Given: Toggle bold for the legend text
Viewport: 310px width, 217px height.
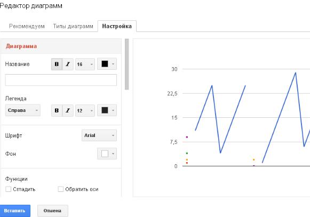Looking at the screenshot, I should tap(57, 110).
